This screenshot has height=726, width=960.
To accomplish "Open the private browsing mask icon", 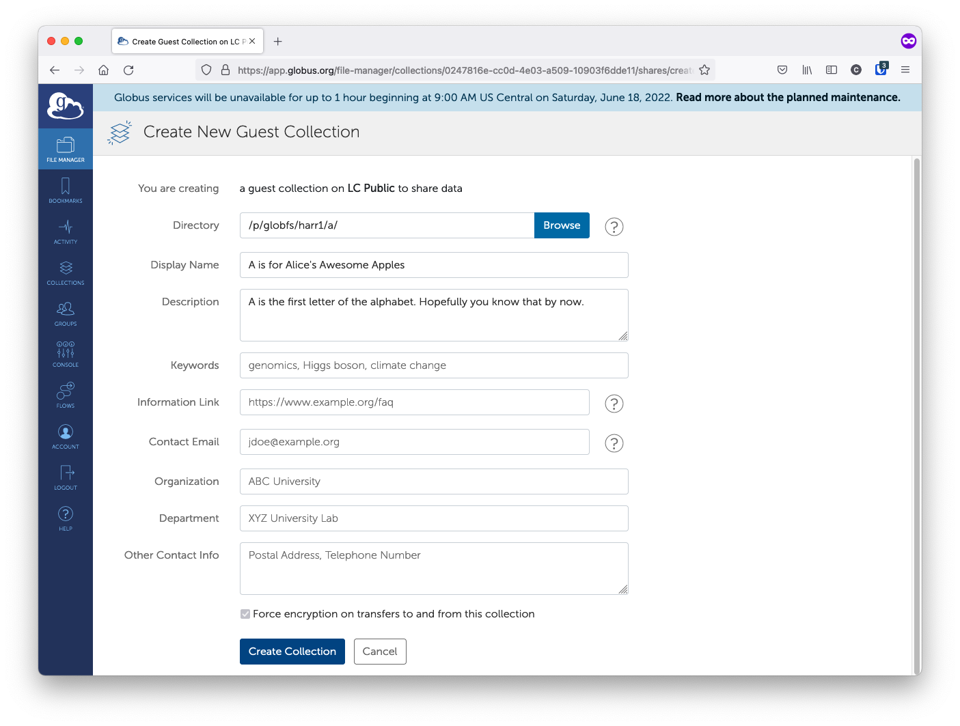I will [908, 41].
